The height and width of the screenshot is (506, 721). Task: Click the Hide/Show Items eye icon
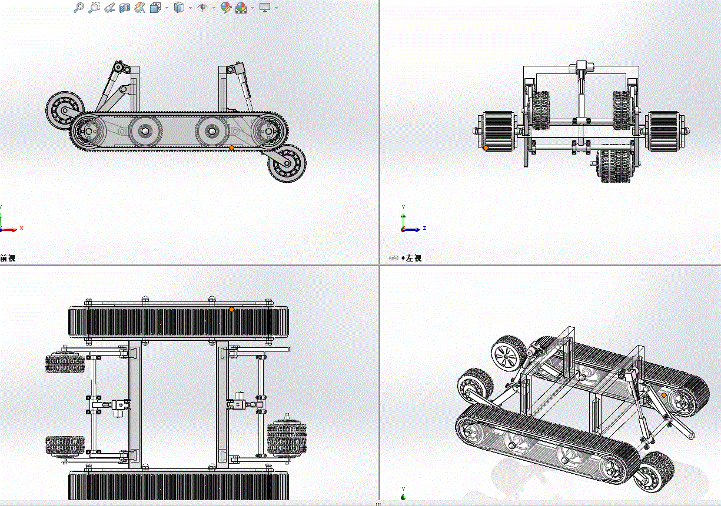[x=202, y=8]
